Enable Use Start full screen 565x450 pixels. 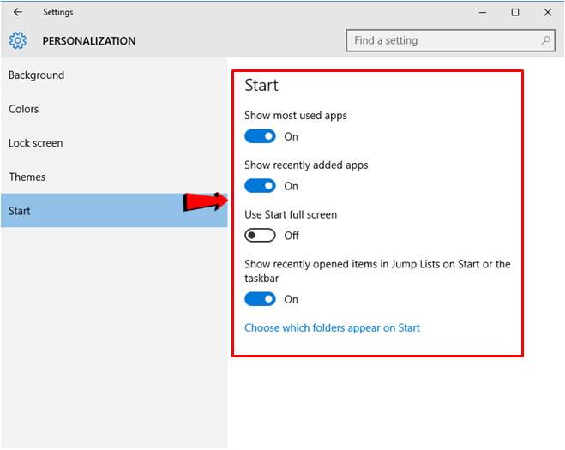260,236
